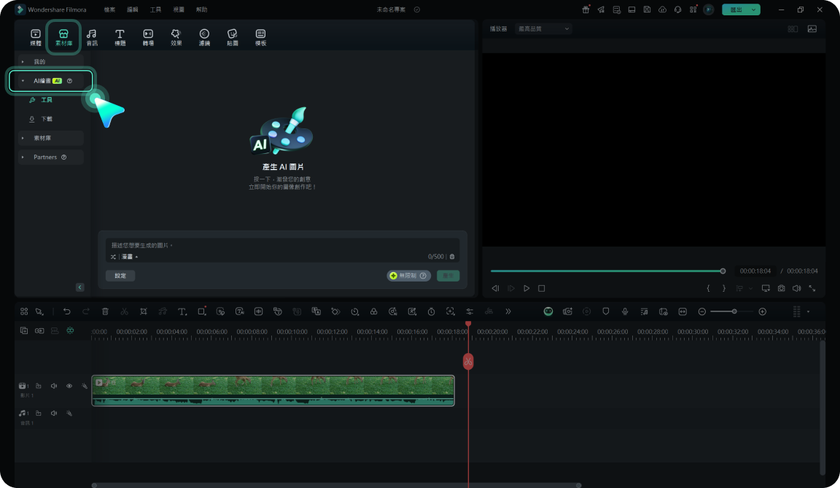Click the 設定 settings button
The height and width of the screenshot is (488, 840).
[120, 276]
